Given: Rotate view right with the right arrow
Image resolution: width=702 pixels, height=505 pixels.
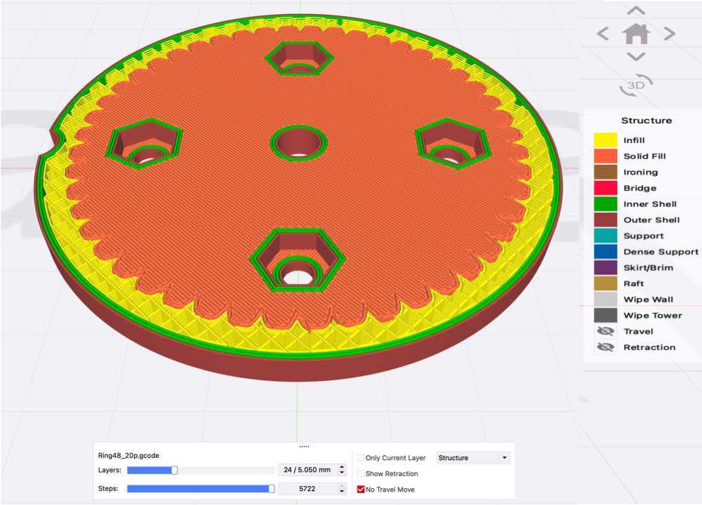Looking at the screenshot, I should (669, 34).
